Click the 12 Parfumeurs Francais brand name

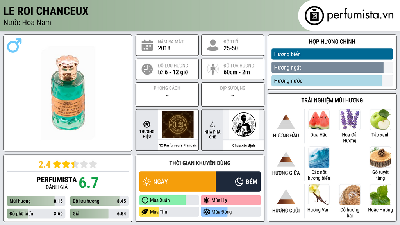click(x=178, y=145)
